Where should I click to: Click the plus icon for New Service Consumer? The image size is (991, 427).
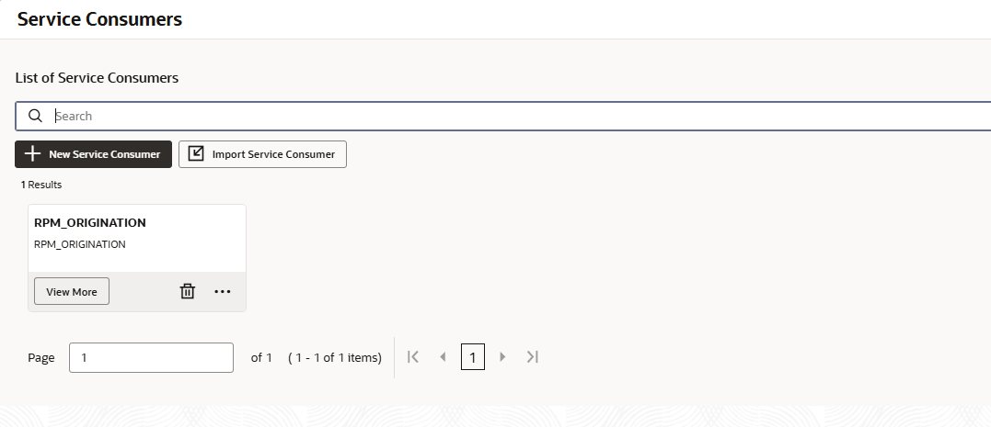33,154
